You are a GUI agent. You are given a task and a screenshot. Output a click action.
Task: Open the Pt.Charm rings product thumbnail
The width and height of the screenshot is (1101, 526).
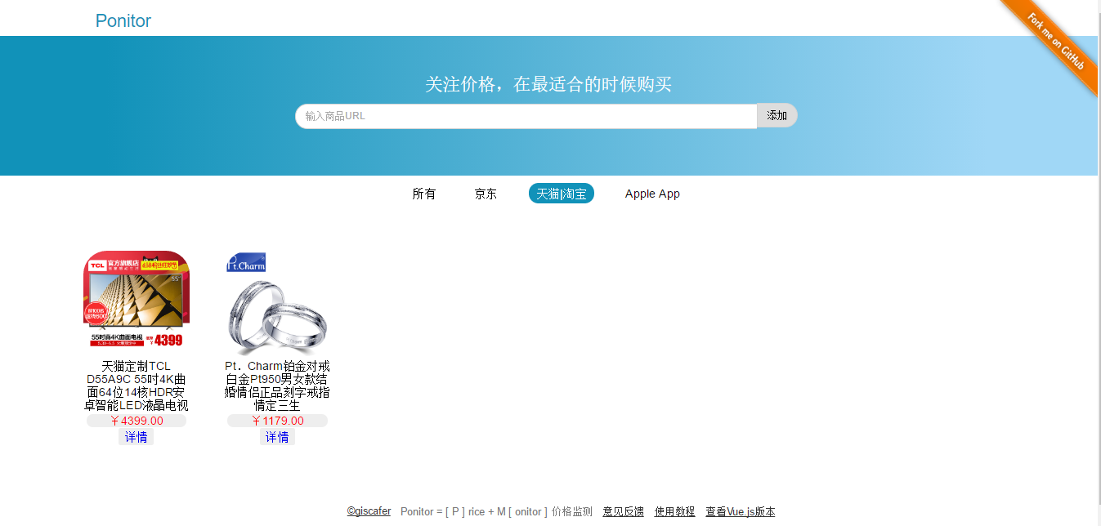(277, 303)
